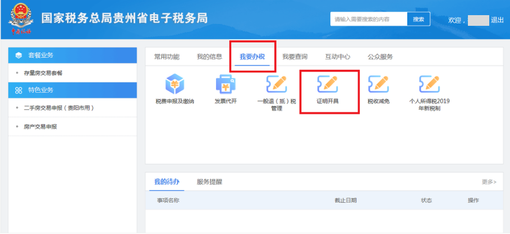This screenshot has width=510, height=234.
Task: Open 个人所得税2019年新税制 icon
Action: [429, 84]
